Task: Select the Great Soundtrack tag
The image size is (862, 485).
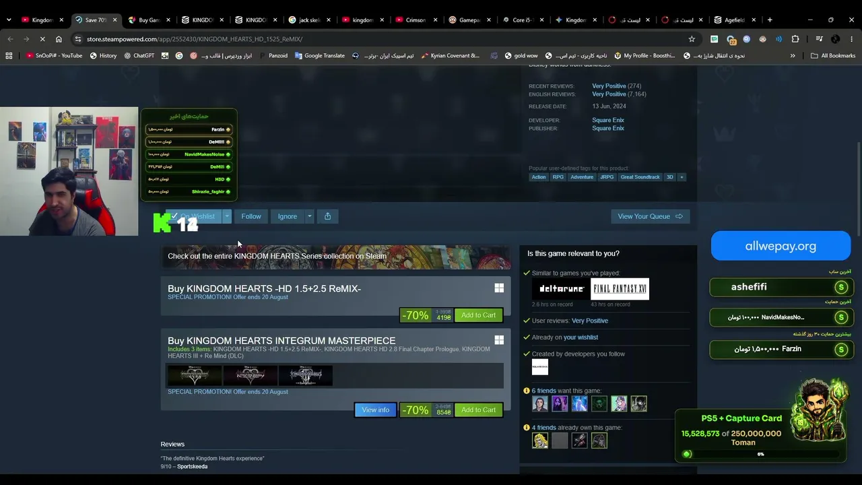Action: pyautogui.click(x=640, y=177)
